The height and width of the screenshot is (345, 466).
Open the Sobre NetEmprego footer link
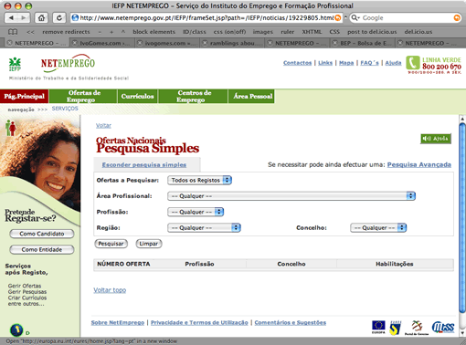[x=118, y=322]
